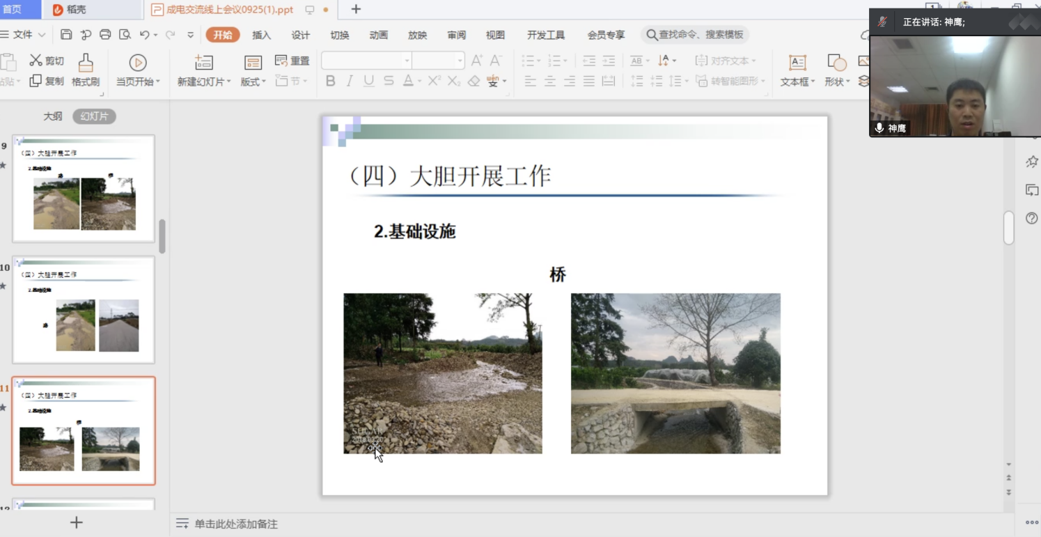Open the 插入 ribbon tab
Image resolution: width=1041 pixels, height=537 pixels.
pos(262,35)
